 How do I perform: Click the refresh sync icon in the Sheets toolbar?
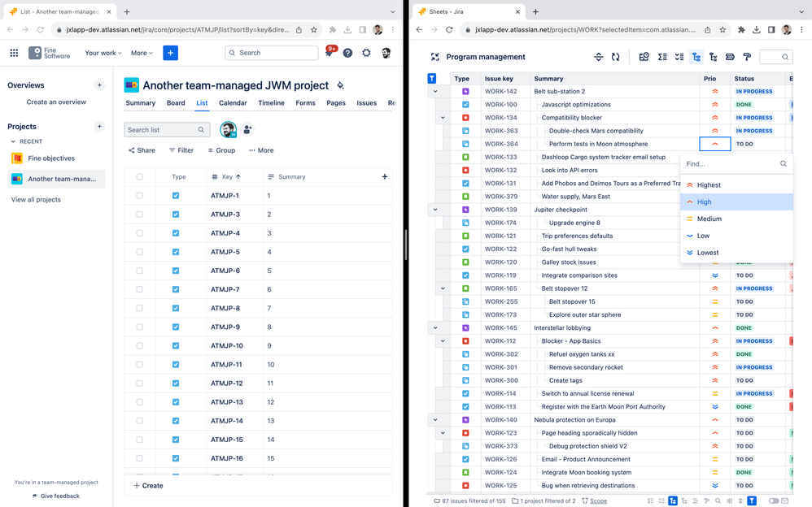(616, 56)
